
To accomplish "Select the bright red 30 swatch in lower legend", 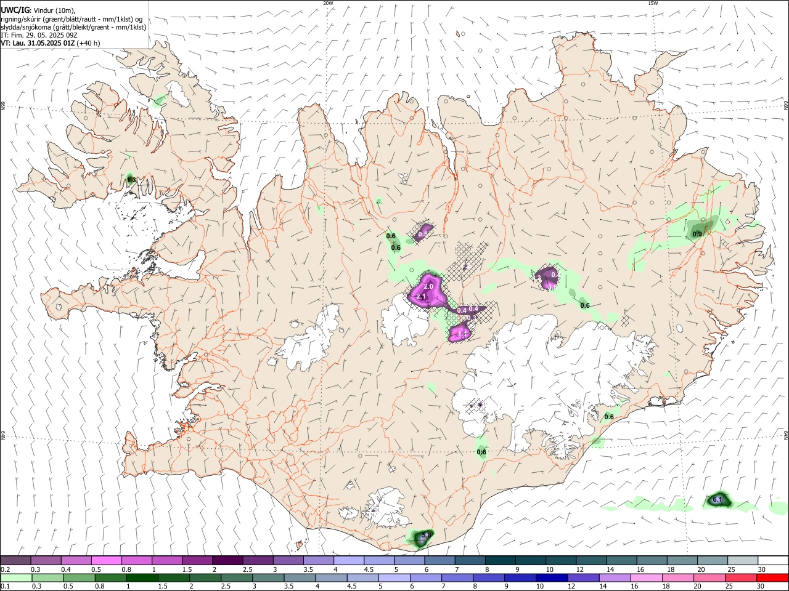I will (772, 577).
